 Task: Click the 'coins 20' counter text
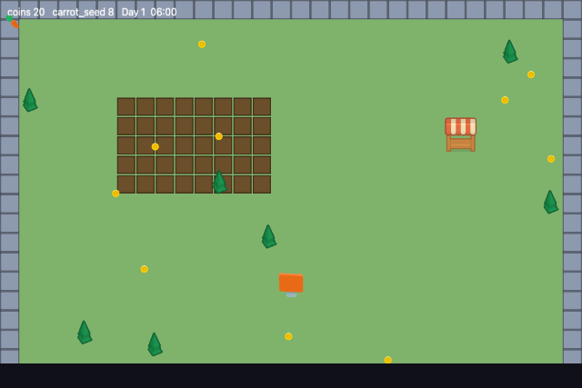click(26, 12)
